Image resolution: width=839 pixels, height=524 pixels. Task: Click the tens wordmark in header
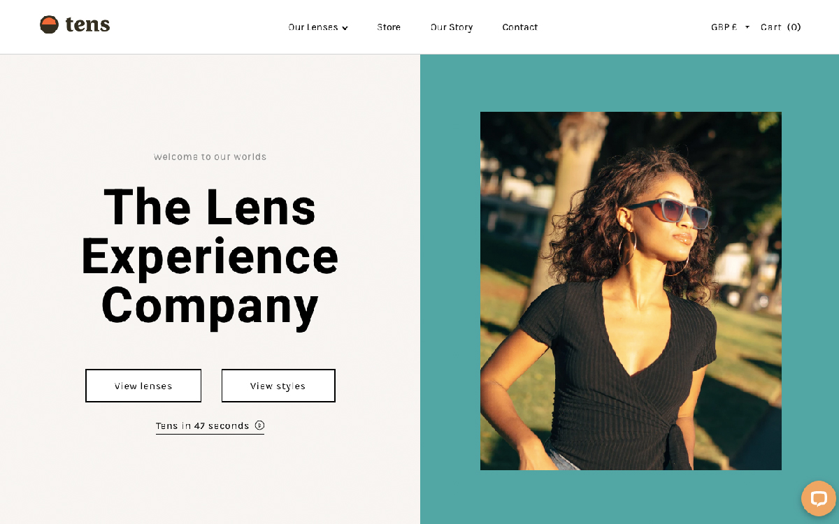pos(88,25)
